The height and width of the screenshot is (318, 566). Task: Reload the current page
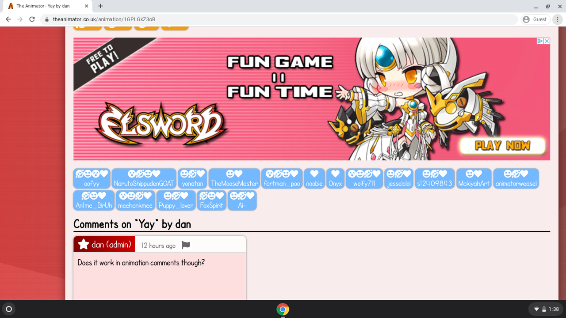[x=32, y=19]
